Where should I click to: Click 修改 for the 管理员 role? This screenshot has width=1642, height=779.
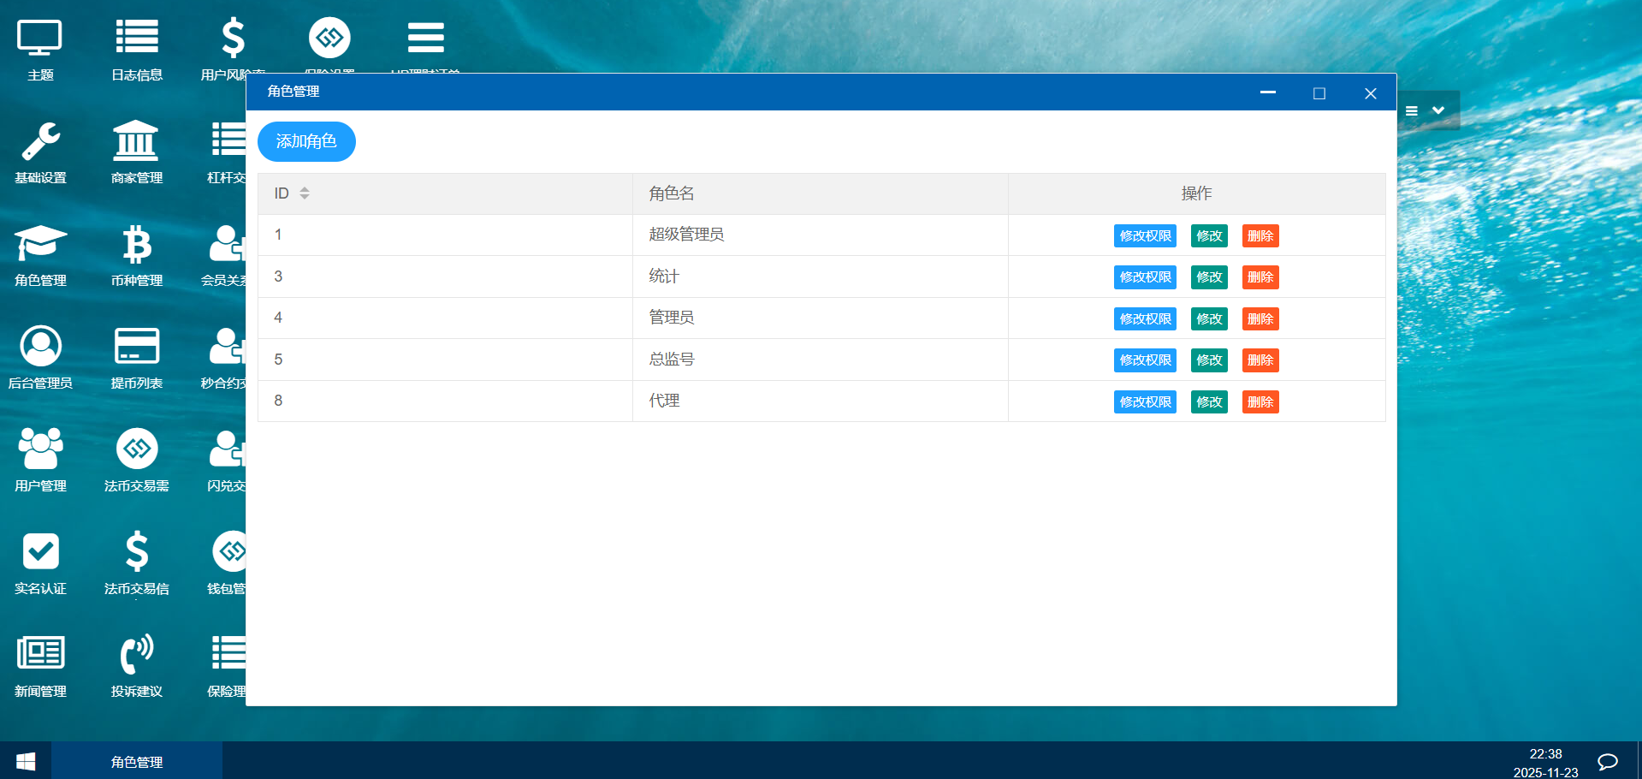(1209, 319)
